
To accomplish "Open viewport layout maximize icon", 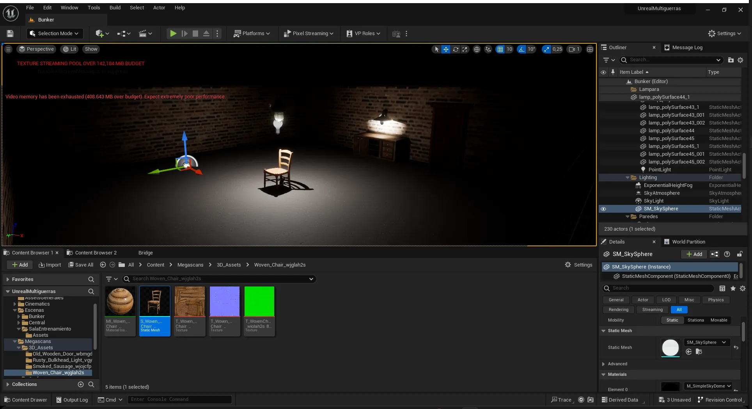I will click(590, 49).
